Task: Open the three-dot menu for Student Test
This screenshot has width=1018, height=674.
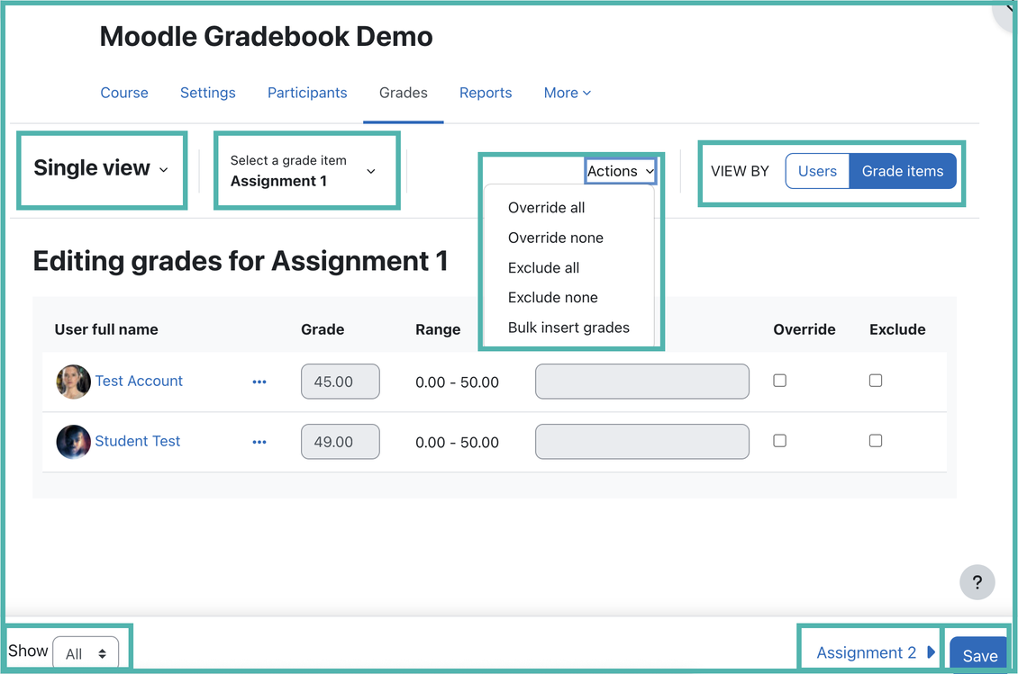Action: [259, 443]
